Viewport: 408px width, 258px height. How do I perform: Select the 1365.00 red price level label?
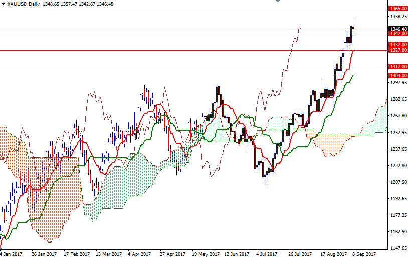tap(397, 9)
